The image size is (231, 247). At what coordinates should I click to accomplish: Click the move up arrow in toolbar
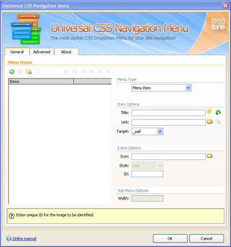tap(83, 72)
